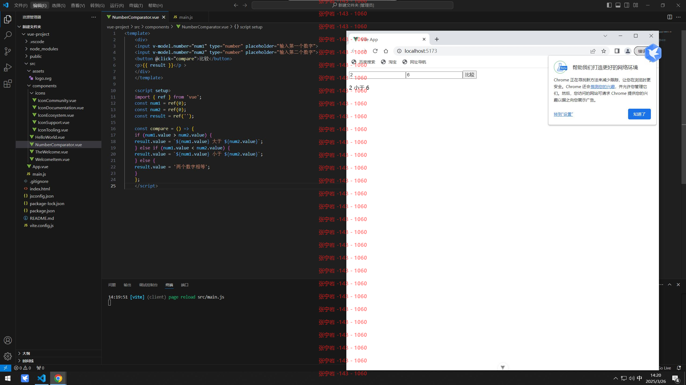The height and width of the screenshot is (385, 686).
Task: Open the Extensions view
Action: point(8,84)
